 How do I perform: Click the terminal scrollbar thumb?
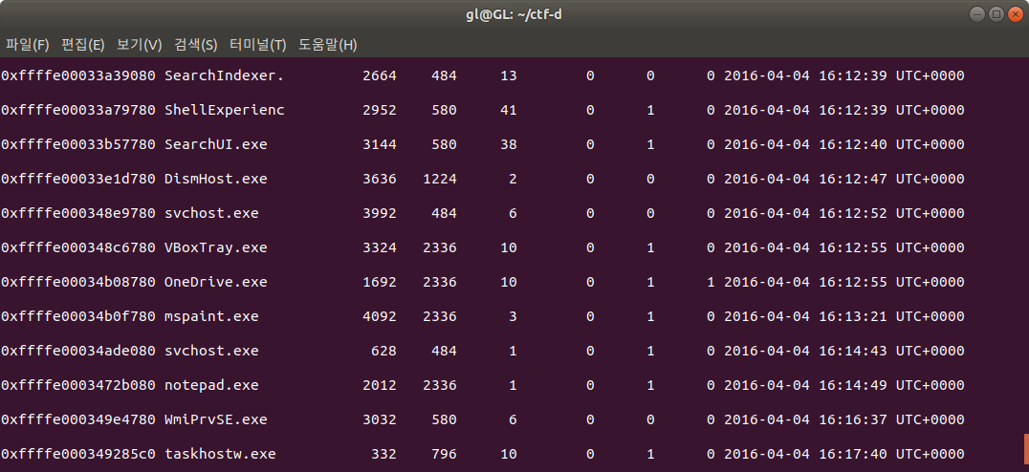1026,448
